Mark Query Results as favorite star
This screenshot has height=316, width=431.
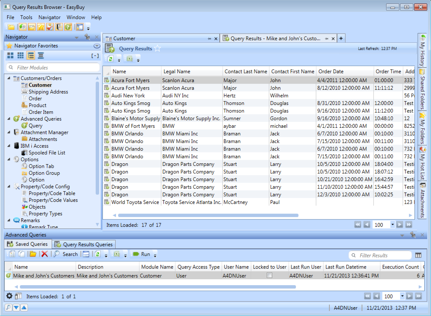pos(157,48)
